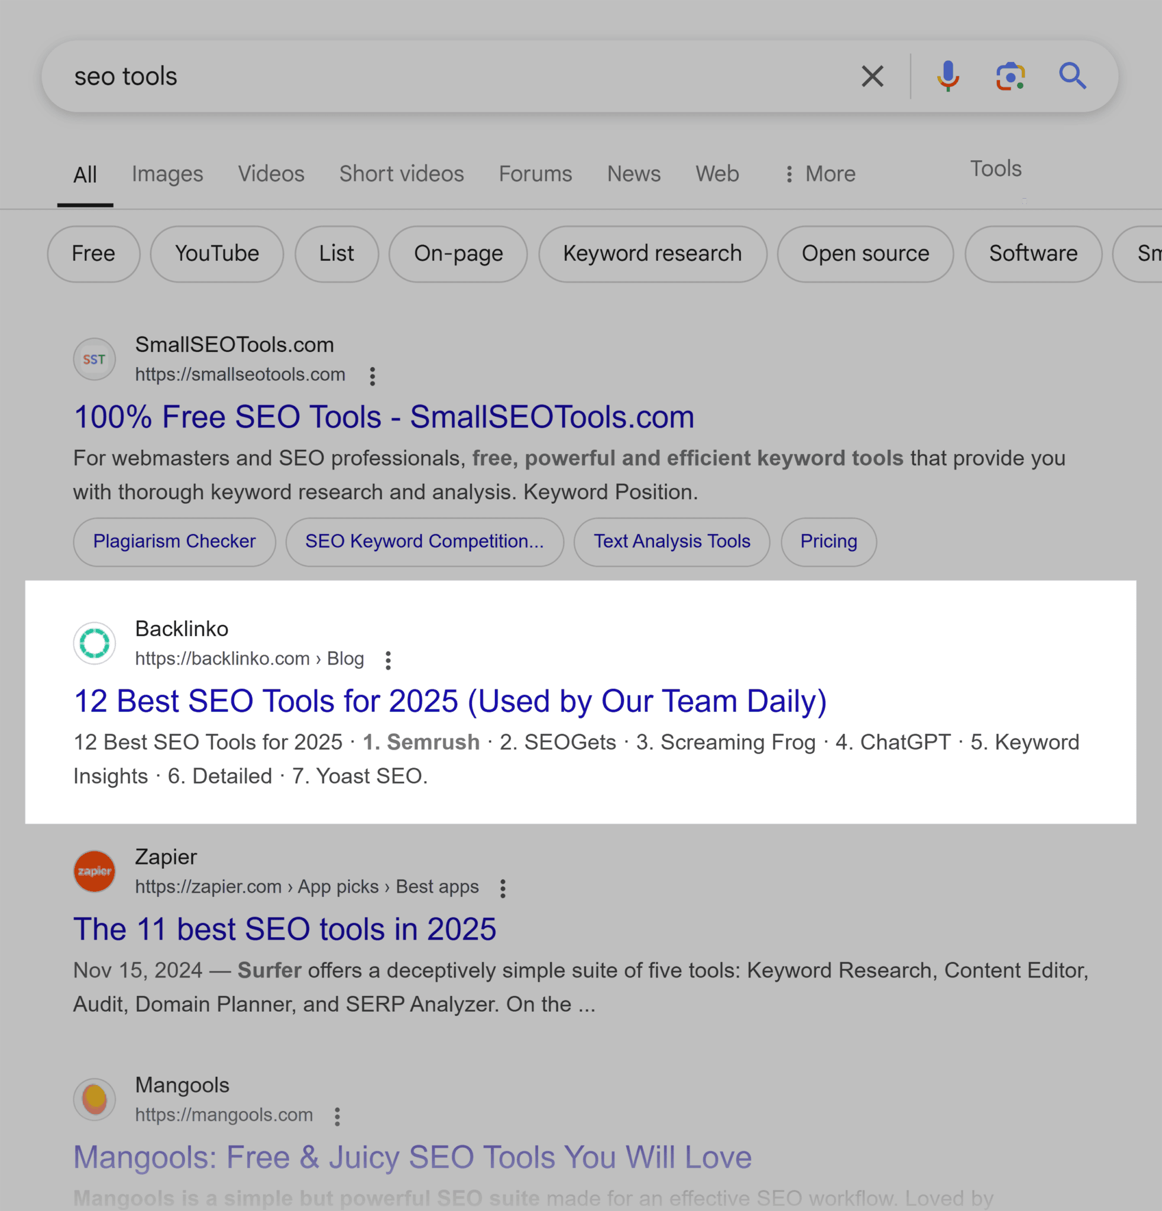Open '100% Free SEO Tools - SmallSEOTools.com' result

(384, 417)
